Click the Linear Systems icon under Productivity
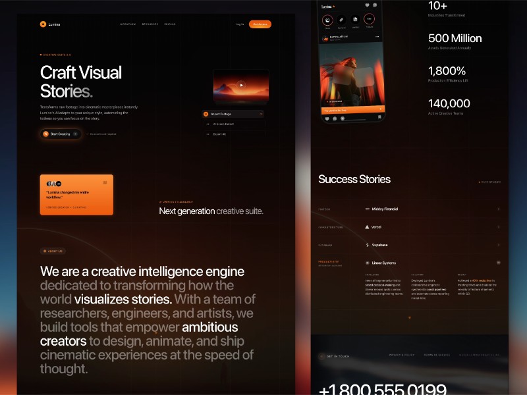Image resolution: width=527 pixels, height=395 pixels. click(368, 263)
